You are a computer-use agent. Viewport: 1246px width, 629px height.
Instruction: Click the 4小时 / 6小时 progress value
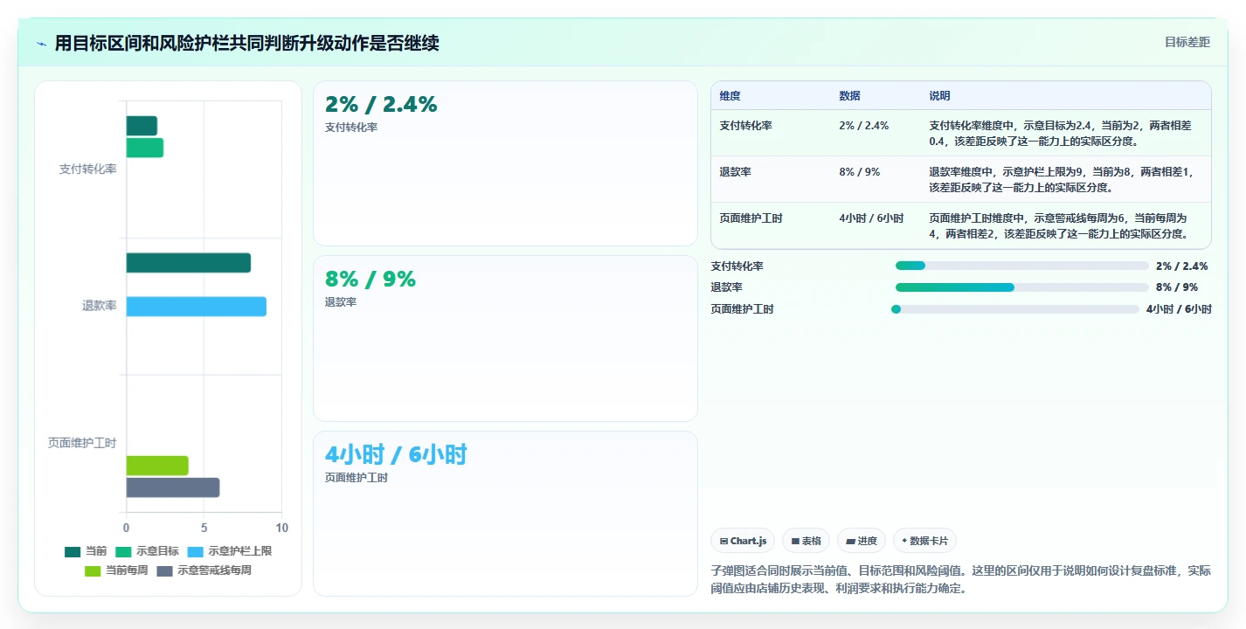pyautogui.click(x=1179, y=309)
